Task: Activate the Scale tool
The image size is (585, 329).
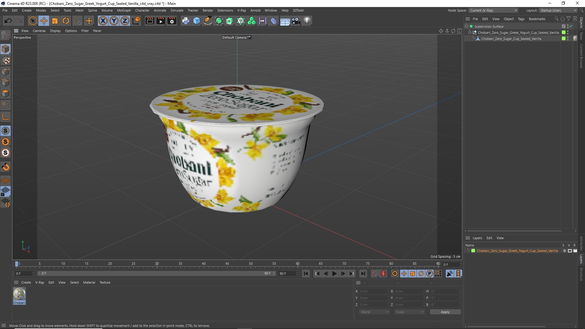Action: [x=55, y=21]
